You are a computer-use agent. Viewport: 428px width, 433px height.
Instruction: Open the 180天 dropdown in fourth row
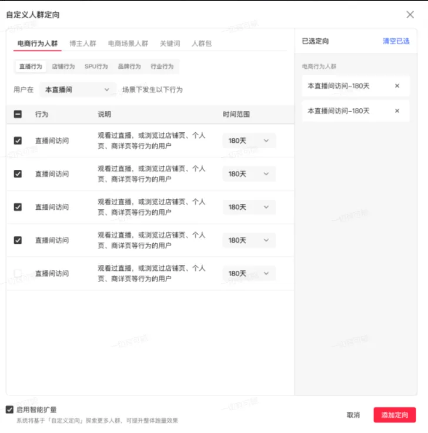249,240
